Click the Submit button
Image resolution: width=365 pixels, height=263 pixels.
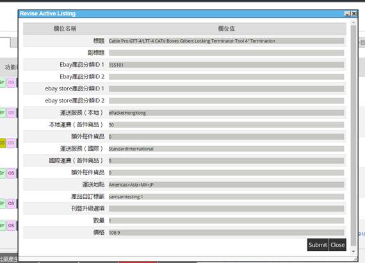(318, 245)
